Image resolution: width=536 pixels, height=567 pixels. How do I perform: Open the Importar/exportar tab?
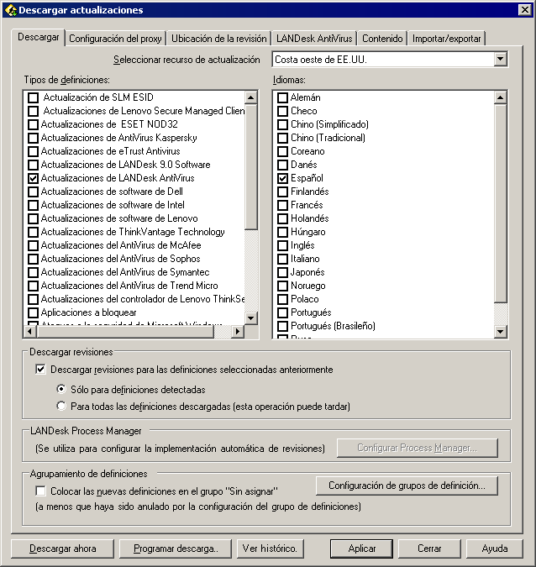(446, 39)
